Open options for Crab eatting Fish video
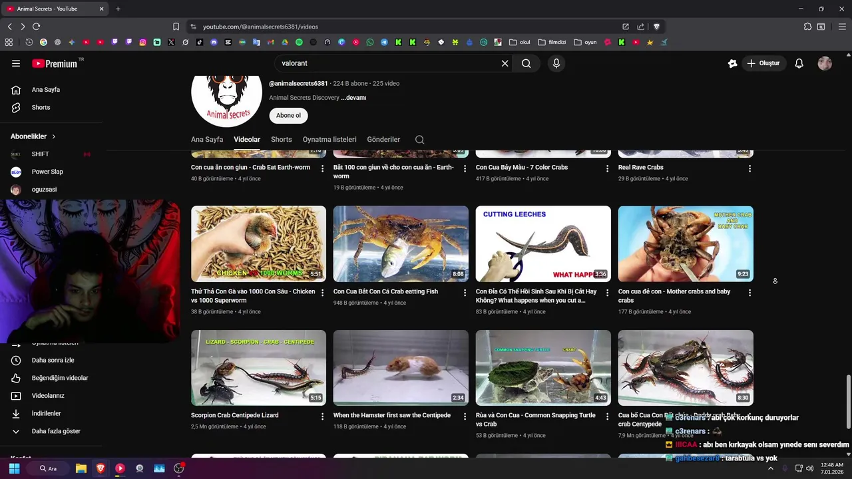852x479 pixels. point(465,293)
